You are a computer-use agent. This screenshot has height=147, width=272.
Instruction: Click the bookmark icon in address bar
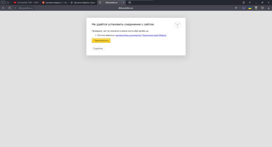click(236, 8)
